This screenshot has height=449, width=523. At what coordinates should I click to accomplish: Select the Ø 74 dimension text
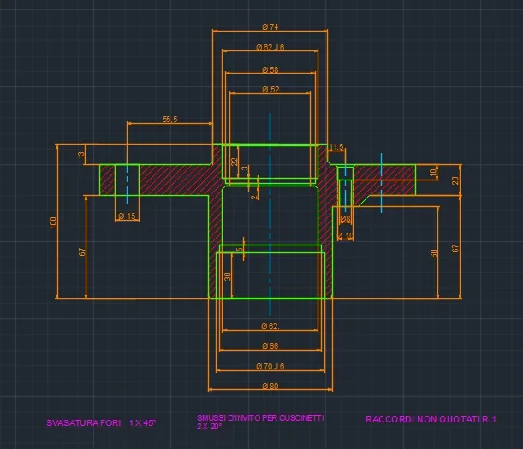269,27
